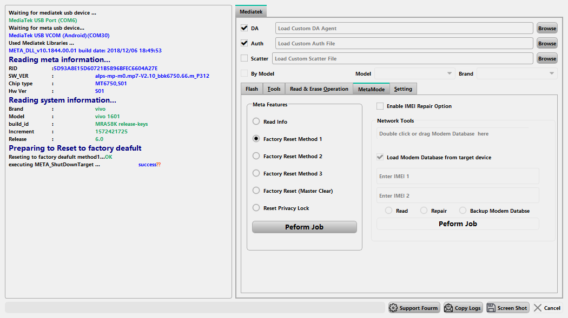
Task: Open the Brand dropdown
Action: pos(517,73)
